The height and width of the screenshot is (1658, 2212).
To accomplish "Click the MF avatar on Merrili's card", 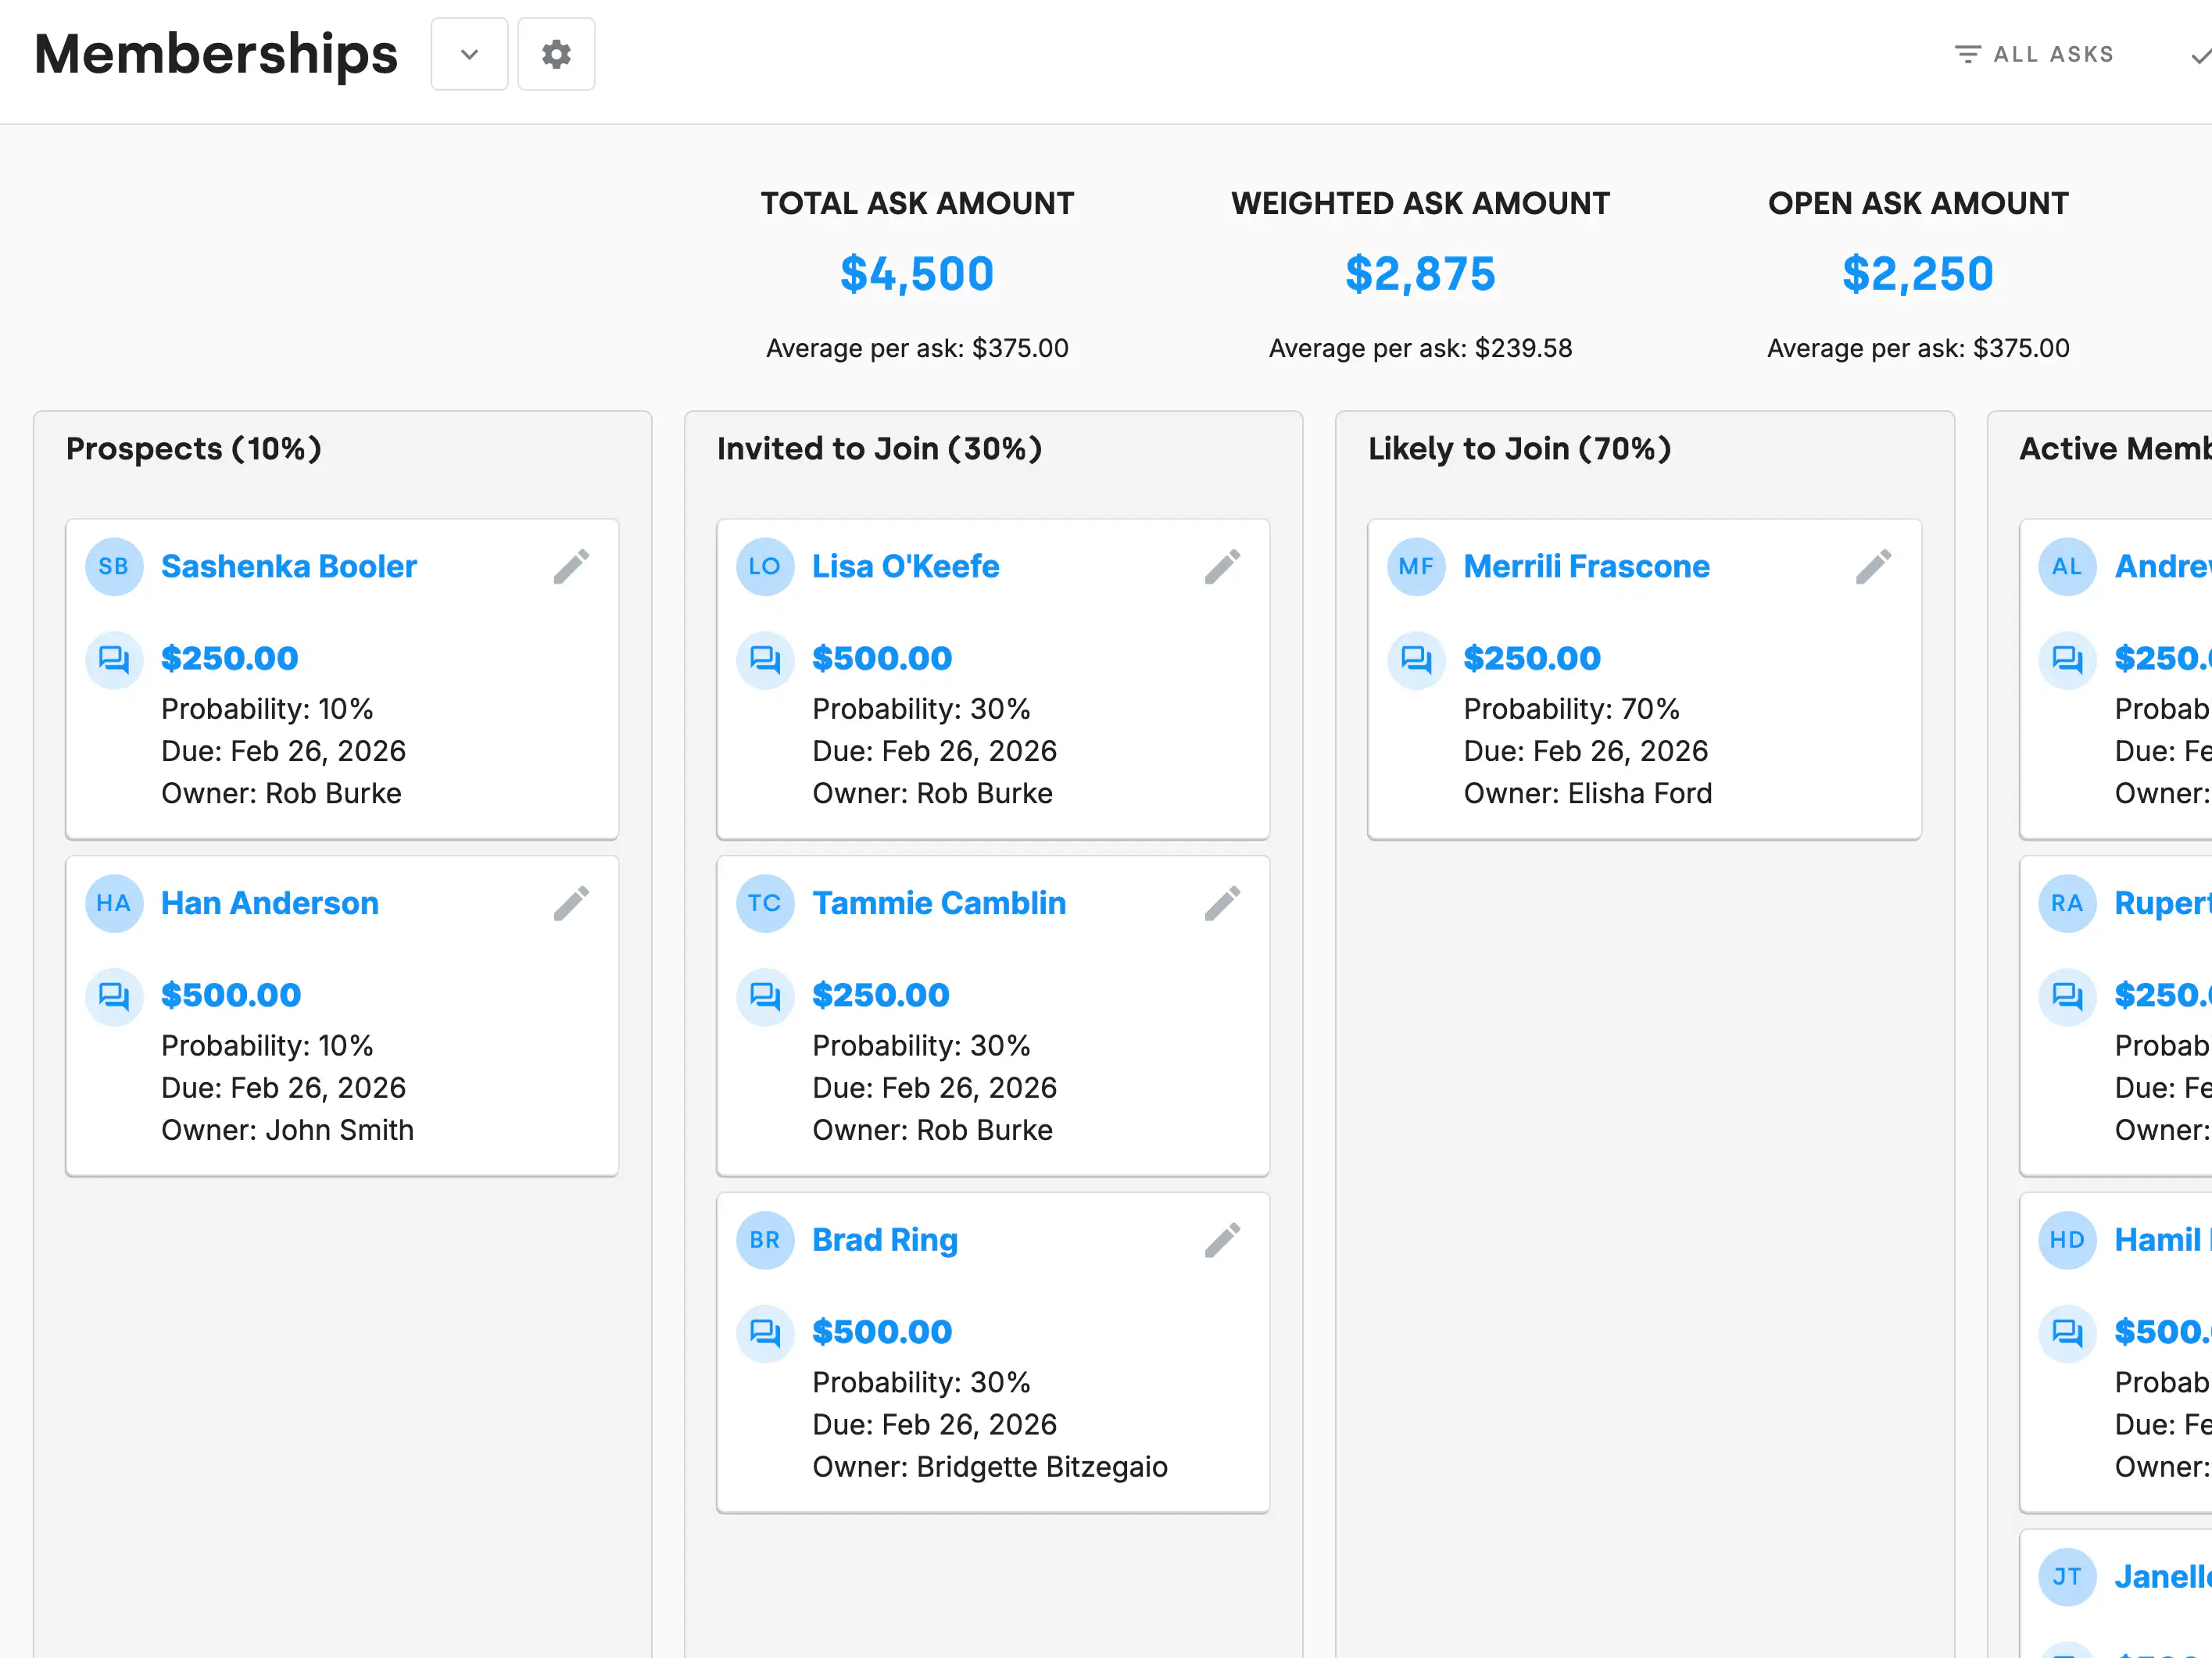I will pyautogui.click(x=1416, y=566).
